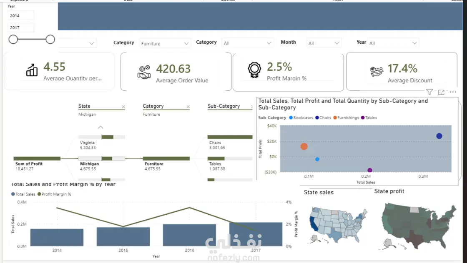Select the purple Tables scatter point
This screenshot has width=467, height=263.
369,170
